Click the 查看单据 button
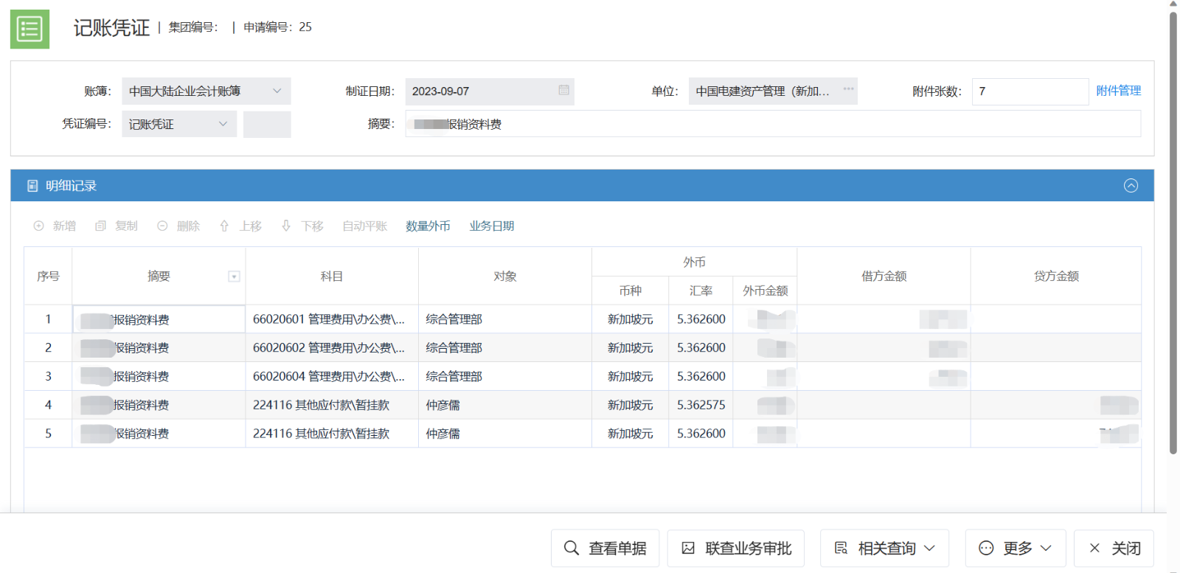 [x=605, y=549]
